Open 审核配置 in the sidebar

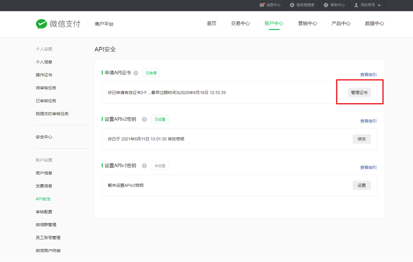pyautogui.click(x=44, y=212)
